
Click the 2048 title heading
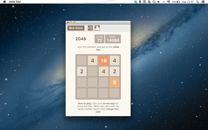(x=81, y=39)
